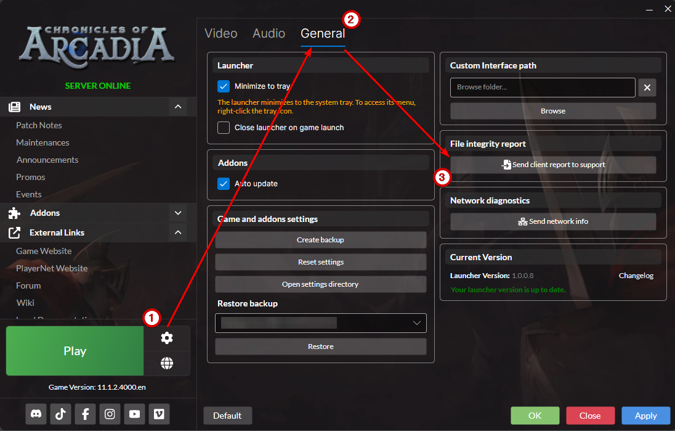Viewport: 675px width, 431px height.
Task: Click the Browse folder input field
Action: (542, 88)
